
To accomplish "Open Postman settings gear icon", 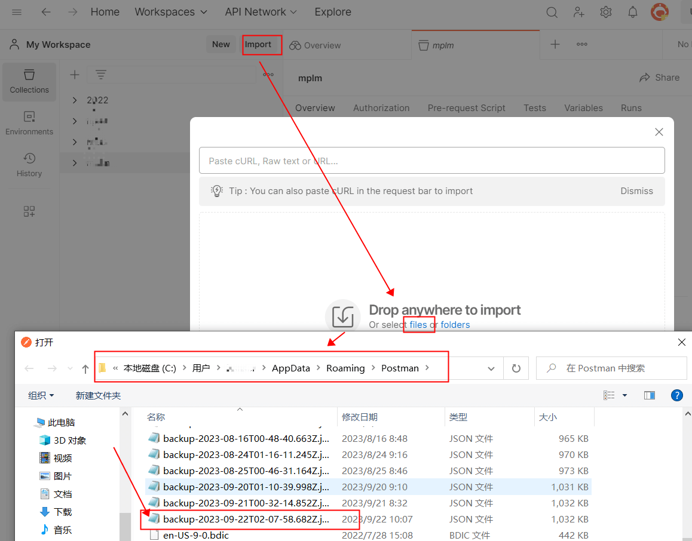I will pos(606,12).
